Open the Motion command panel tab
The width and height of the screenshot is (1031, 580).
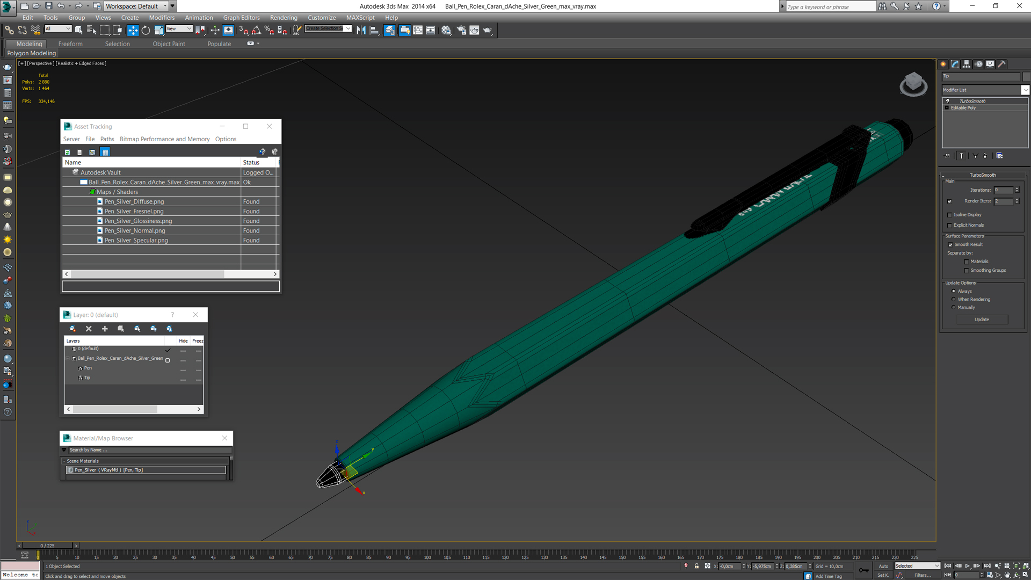point(979,64)
